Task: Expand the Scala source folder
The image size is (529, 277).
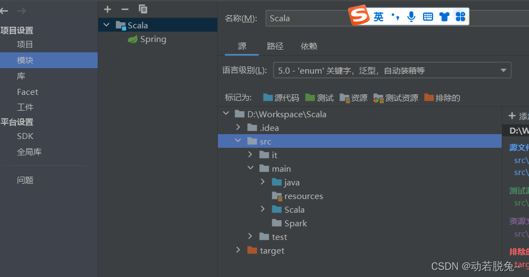Action: click(263, 209)
